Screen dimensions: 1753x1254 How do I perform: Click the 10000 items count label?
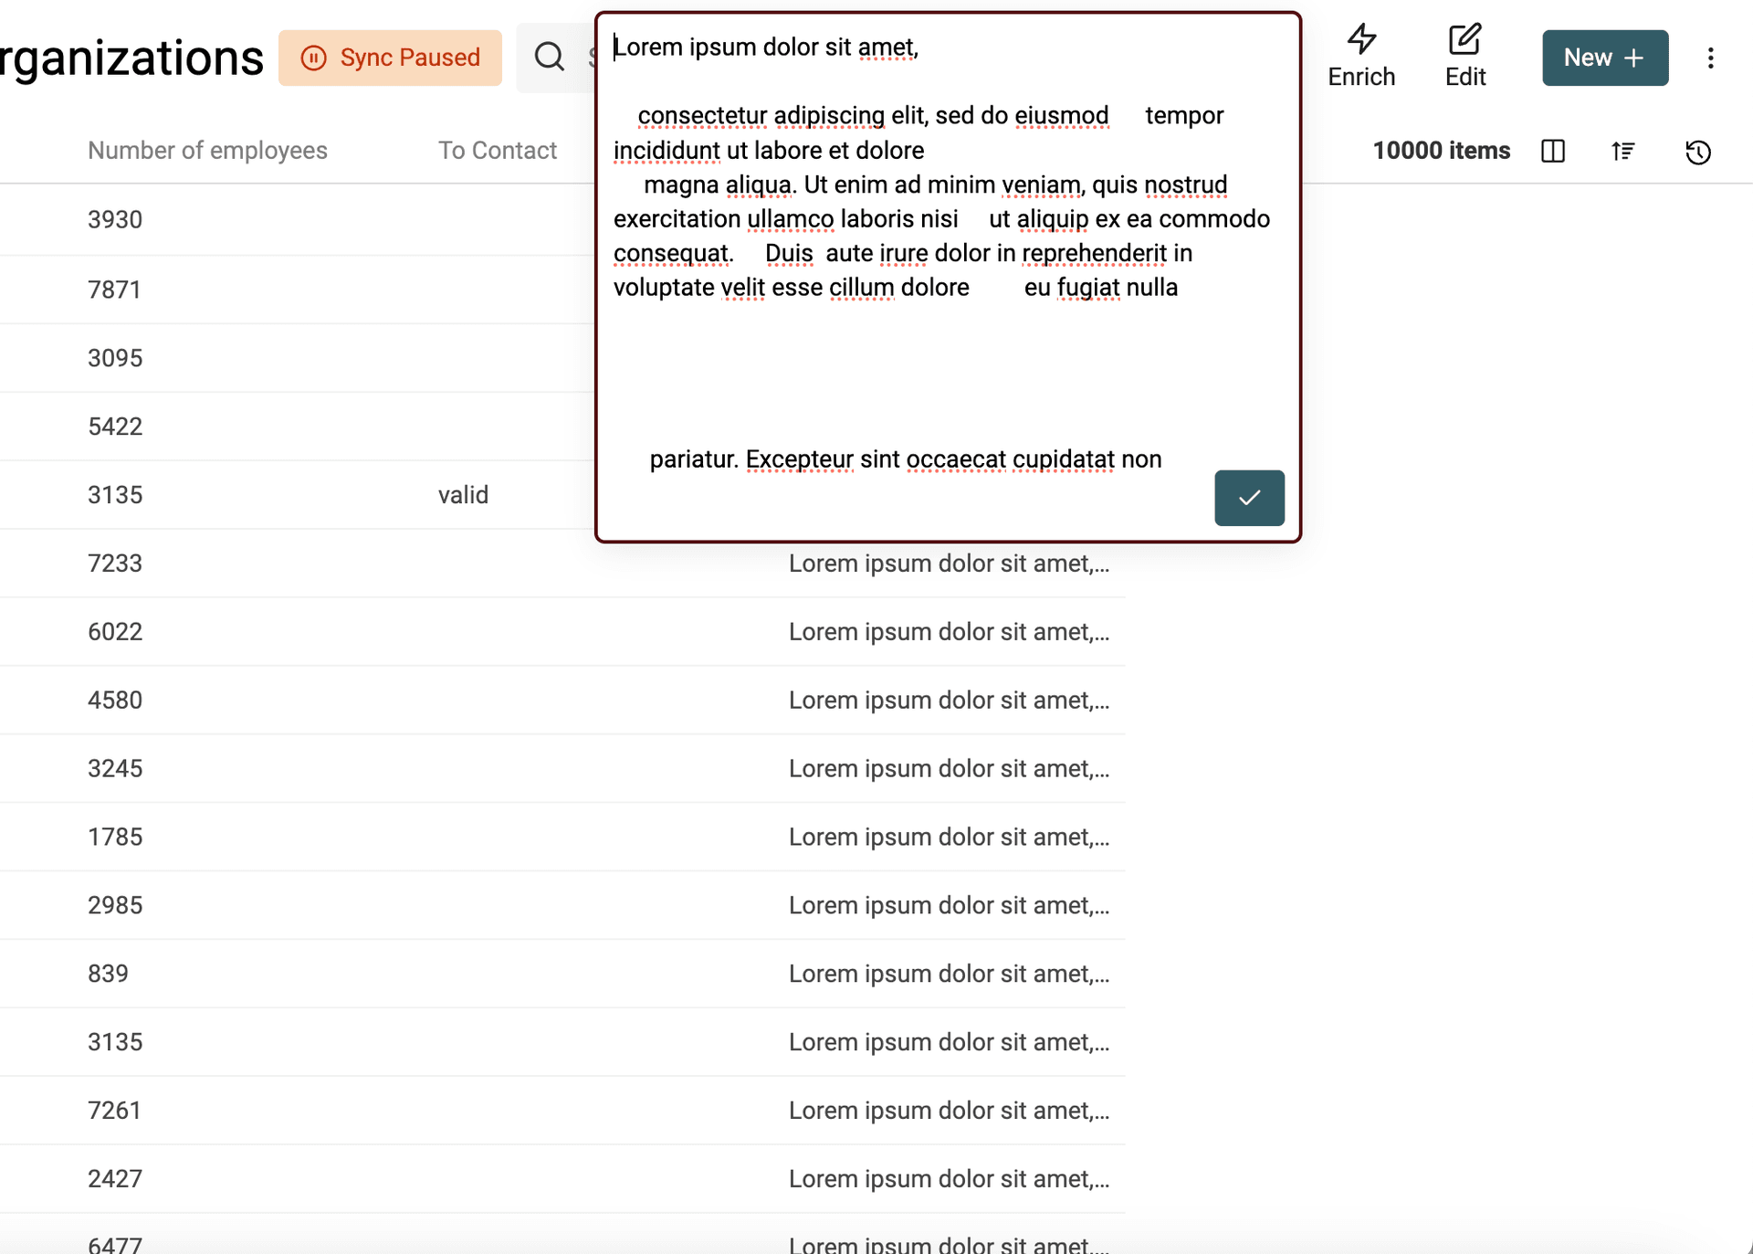[x=1441, y=151]
